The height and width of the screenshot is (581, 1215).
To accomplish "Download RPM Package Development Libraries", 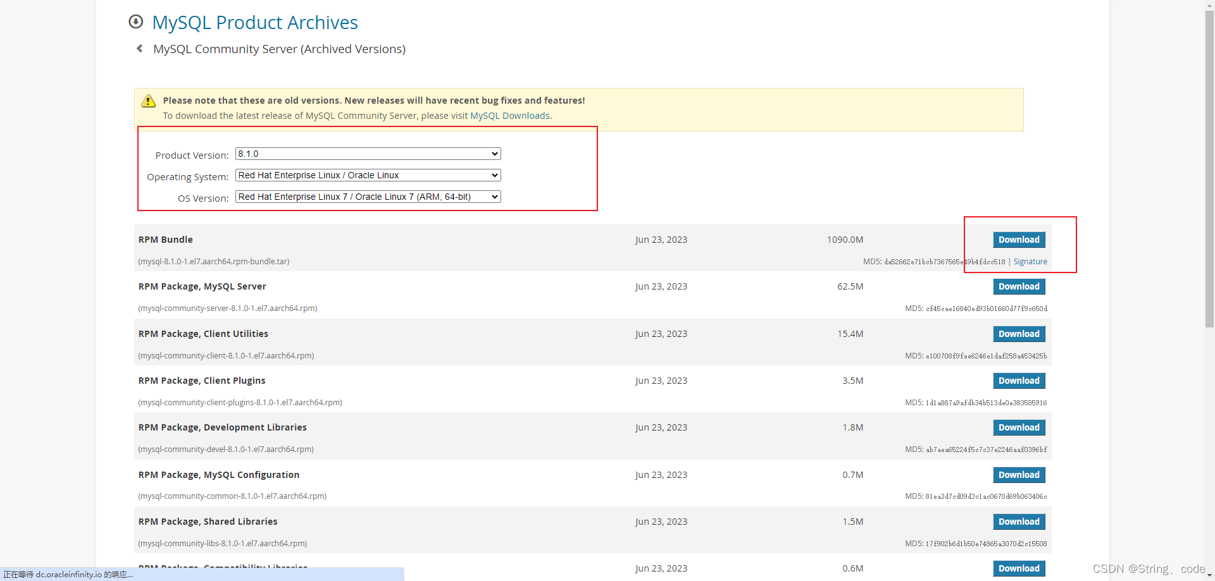I will pos(1019,427).
